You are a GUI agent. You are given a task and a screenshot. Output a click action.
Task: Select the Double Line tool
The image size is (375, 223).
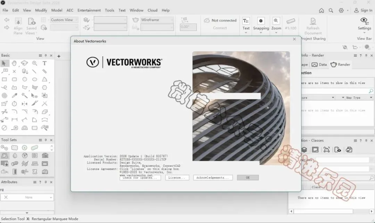44,71
